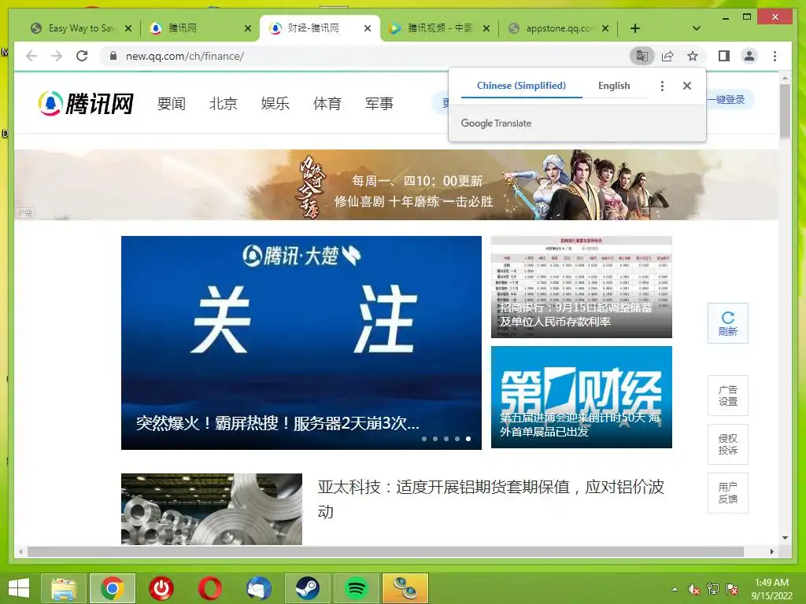The width and height of the screenshot is (806, 604).
Task: Open the 军事 military section
Action: (379, 104)
